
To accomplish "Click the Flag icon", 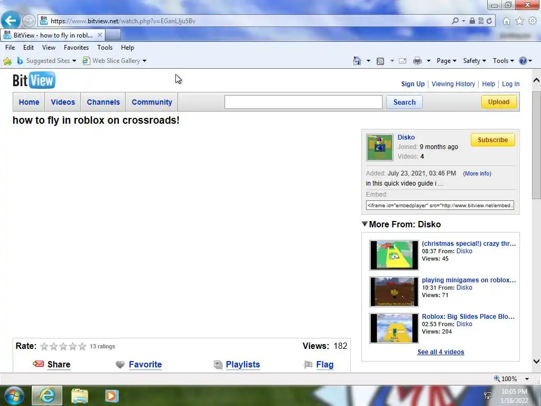I will click(x=308, y=365).
